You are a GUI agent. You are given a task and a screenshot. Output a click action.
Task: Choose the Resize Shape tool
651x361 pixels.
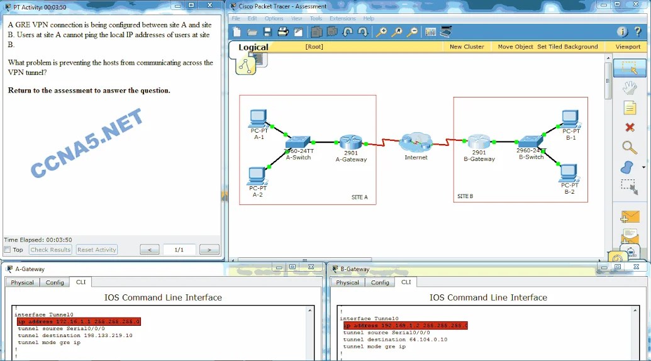(x=629, y=187)
